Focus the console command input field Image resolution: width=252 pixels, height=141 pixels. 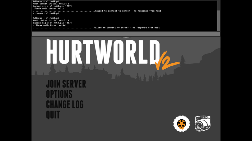point(126,34)
